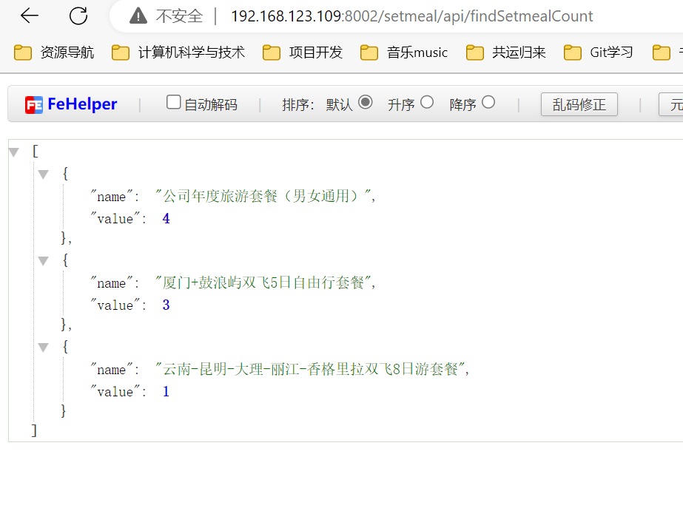Click the "name" key of the 云南 package
This screenshot has height=508, width=683.
point(111,370)
